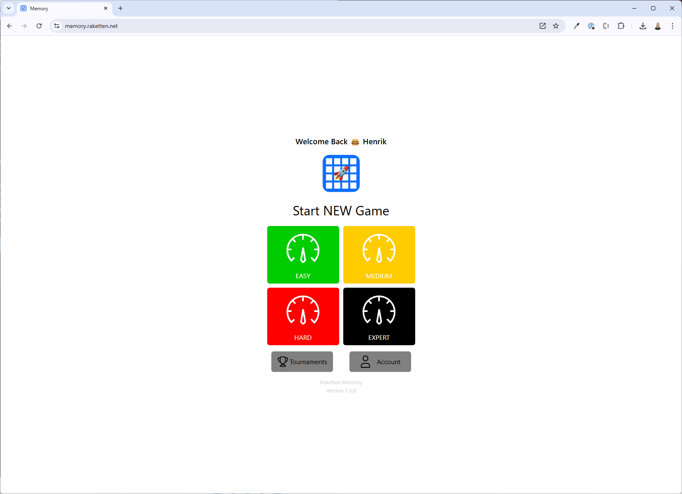Choose the black EXPERT difficulty tile
This screenshot has height=494, width=682.
pos(379,316)
